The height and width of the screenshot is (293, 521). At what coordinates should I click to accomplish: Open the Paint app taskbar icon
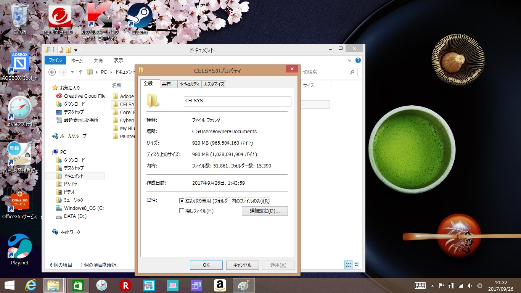pos(243,285)
